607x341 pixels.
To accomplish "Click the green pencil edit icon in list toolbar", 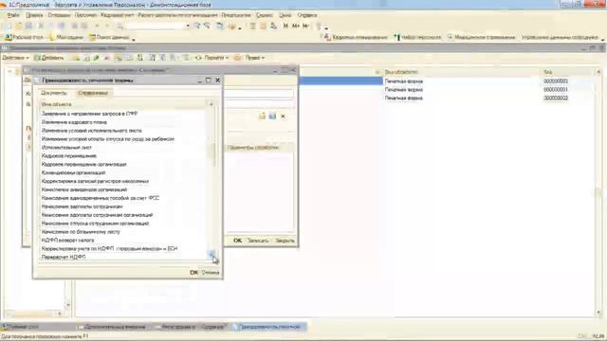I will pos(96,58).
